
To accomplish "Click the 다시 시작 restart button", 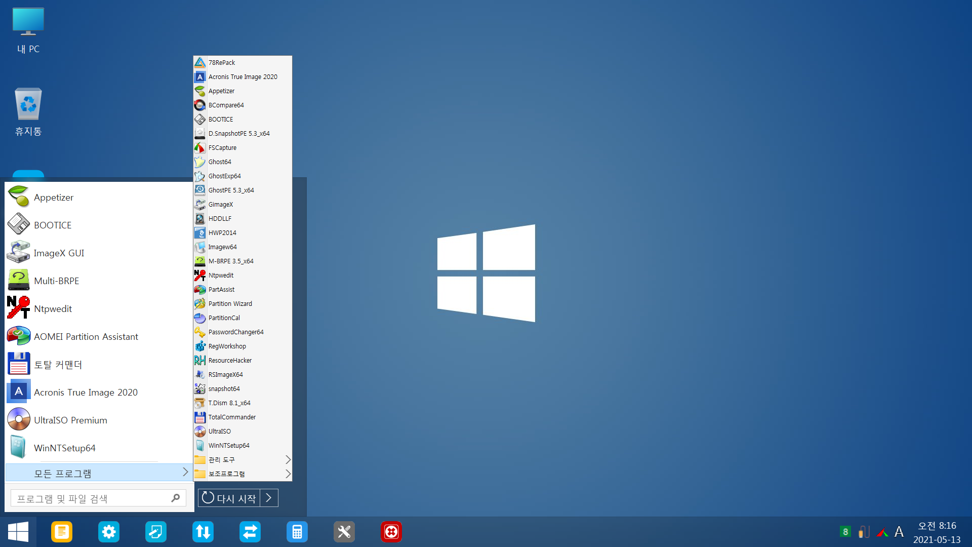I will 229,498.
